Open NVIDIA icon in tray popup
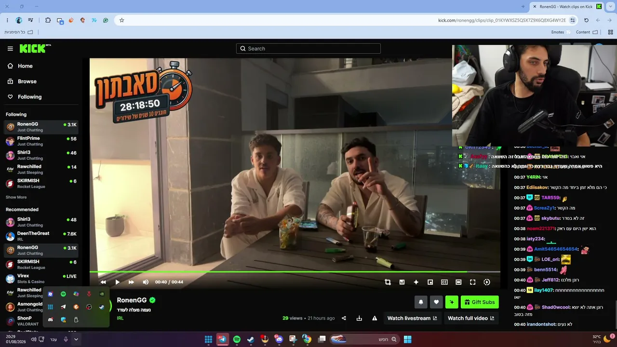This screenshot has height=347, width=617. pos(102,294)
